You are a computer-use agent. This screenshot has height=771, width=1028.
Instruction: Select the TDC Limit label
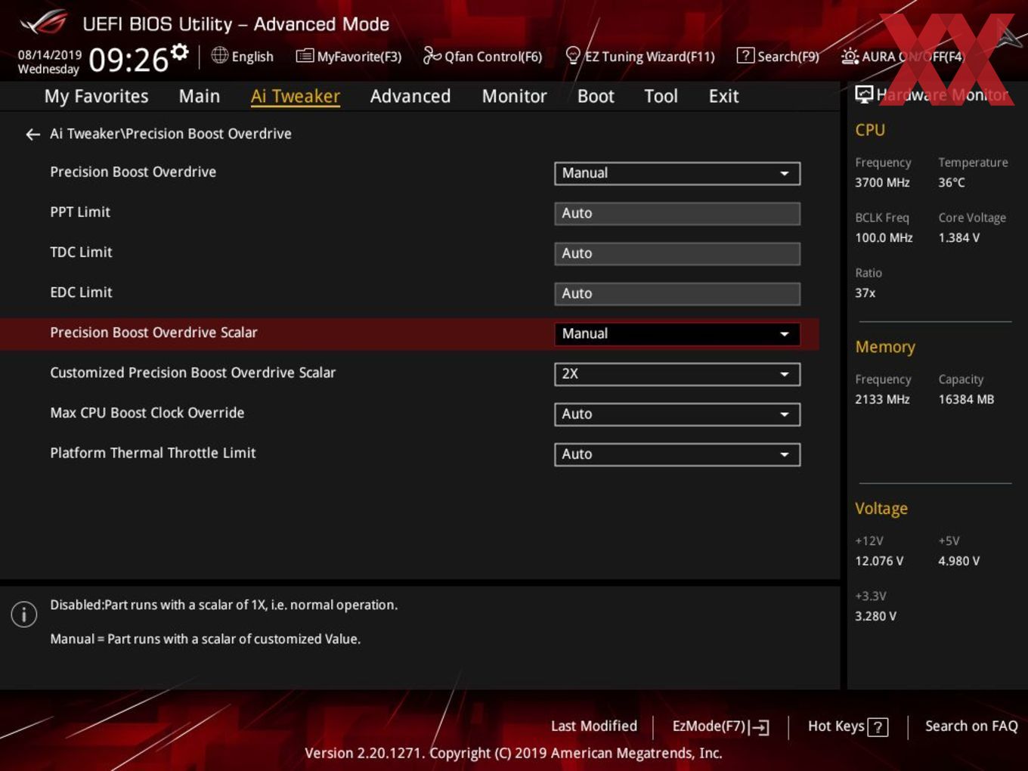pos(81,252)
